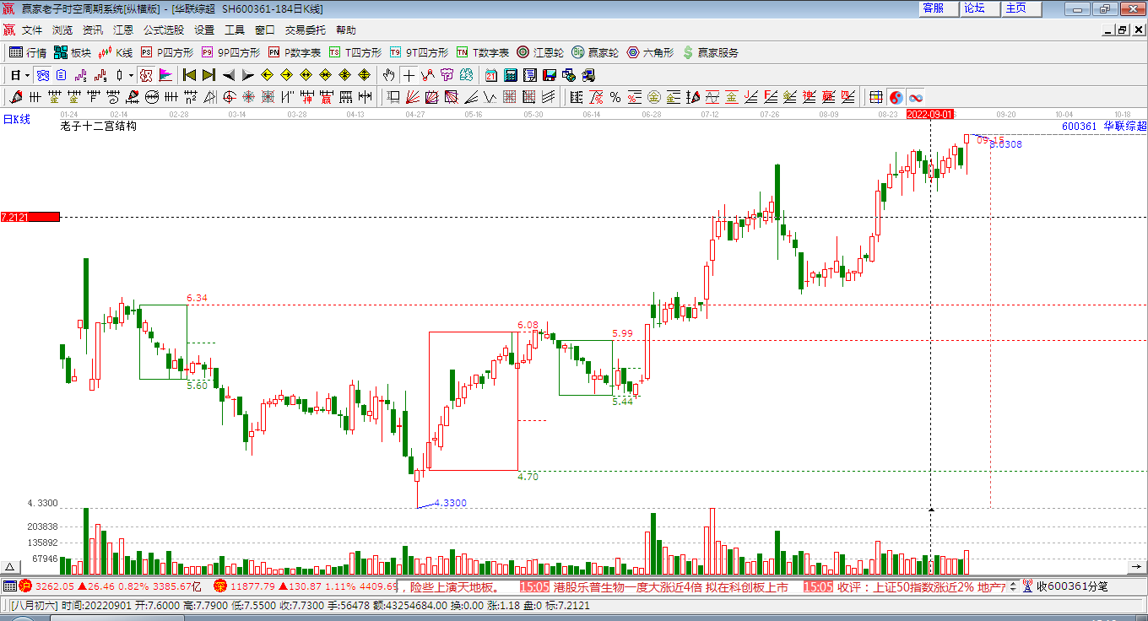Click the 7.2121 red price tag

point(30,217)
